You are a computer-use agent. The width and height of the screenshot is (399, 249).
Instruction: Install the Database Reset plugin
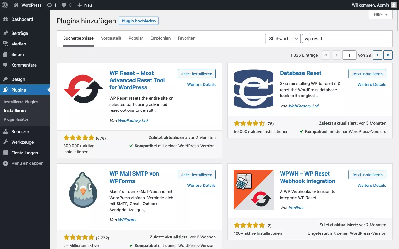pyautogui.click(x=367, y=74)
